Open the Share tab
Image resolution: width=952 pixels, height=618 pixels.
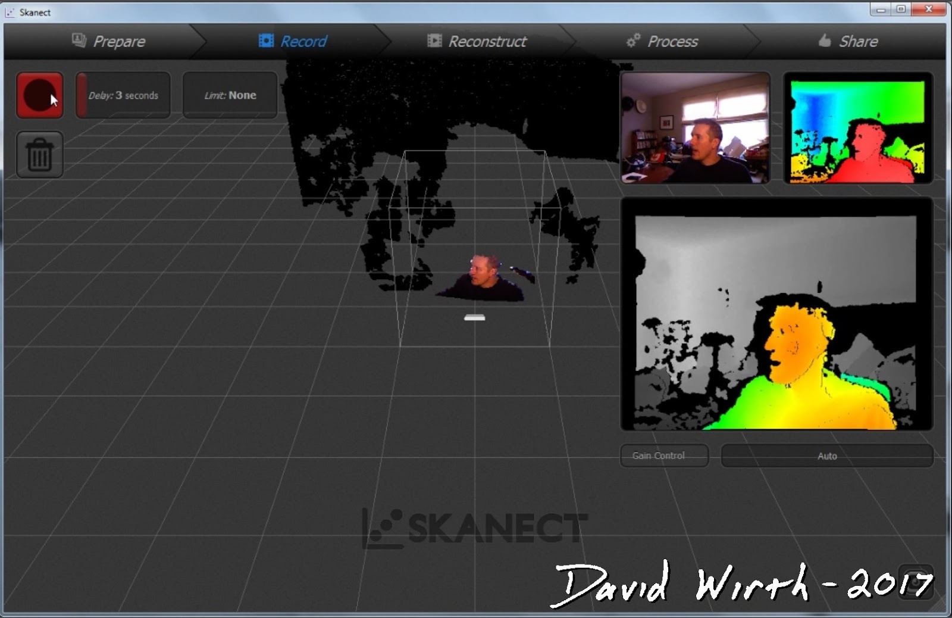(x=857, y=40)
